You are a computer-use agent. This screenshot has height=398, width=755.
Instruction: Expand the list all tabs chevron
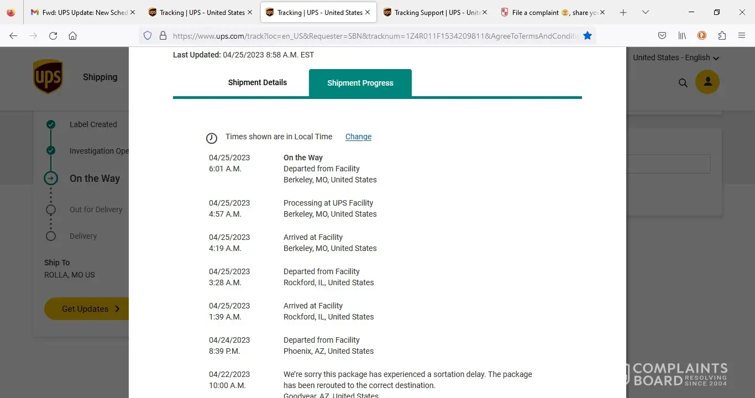[645, 12]
